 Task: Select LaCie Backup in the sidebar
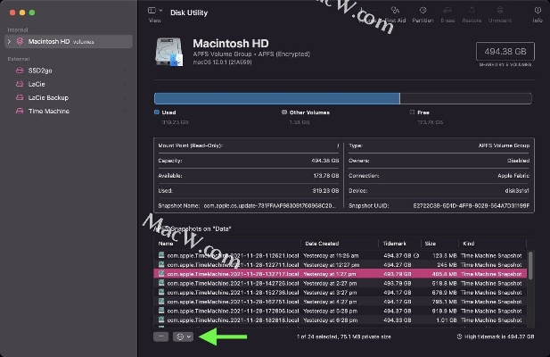tap(48, 97)
